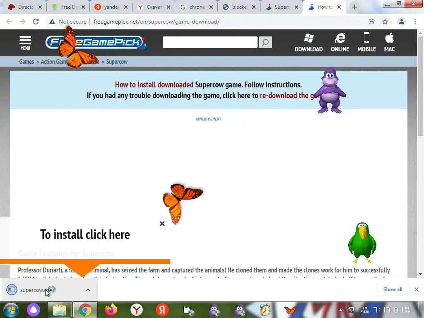Bookmark this page with the star icon
424x318 pixels.
(x=385, y=22)
